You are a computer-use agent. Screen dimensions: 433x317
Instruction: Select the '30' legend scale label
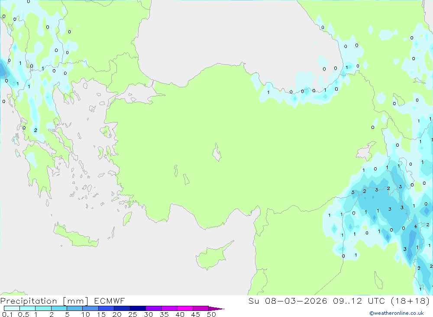(x=149, y=314)
